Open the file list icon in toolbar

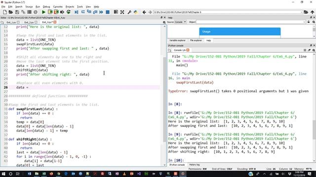[29, 12]
